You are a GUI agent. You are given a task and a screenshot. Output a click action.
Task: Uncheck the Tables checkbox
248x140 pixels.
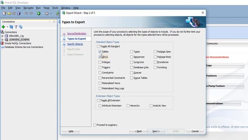point(100,52)
